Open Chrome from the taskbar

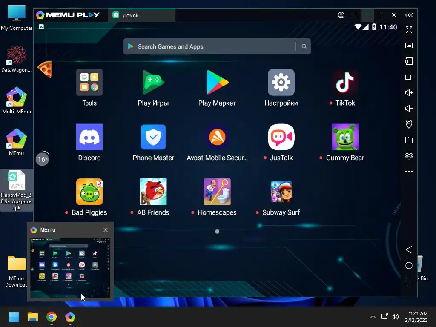tap(52, 317)
